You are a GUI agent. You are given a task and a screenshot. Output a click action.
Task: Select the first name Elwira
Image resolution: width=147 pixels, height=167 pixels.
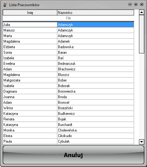click(30, 136)
